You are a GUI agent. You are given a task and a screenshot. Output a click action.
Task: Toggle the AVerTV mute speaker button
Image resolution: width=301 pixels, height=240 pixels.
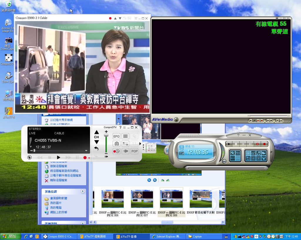coord(224,161)
